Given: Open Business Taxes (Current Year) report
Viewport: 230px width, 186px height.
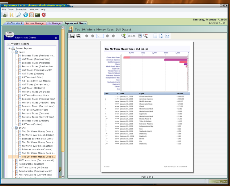Looking at the screenshot, I should point(38,106).
